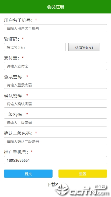Click the referral phone field showing 18953686651
Image resolution: width=111 pixels, height=197 pixels.
click(55, 160)
